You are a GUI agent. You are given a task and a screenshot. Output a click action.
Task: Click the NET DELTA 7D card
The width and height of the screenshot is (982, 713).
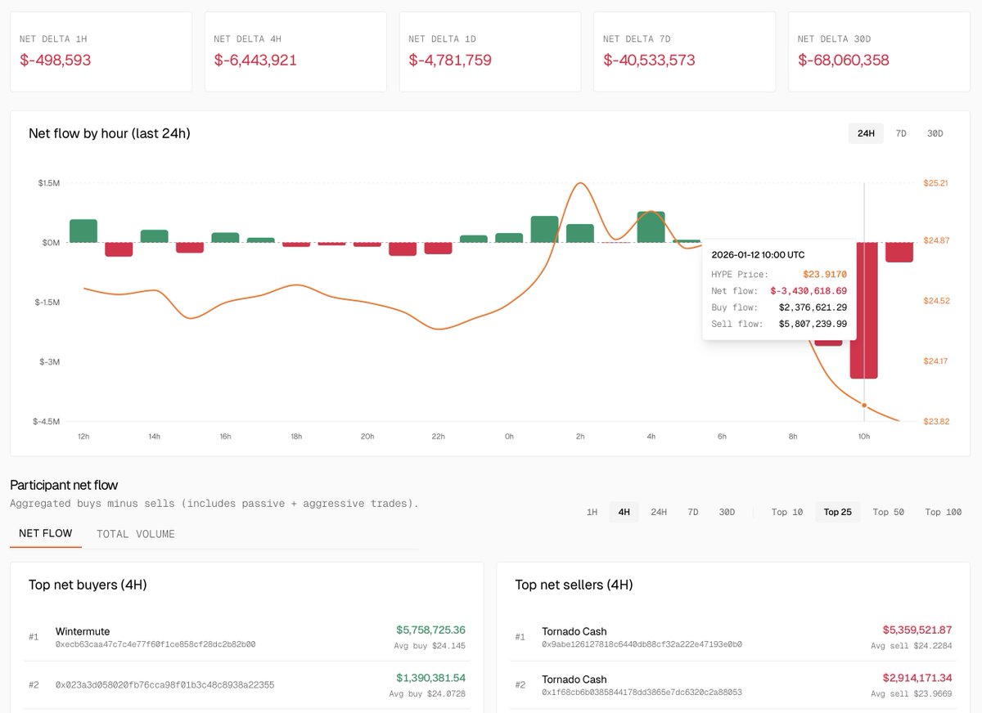coord(684,52)
